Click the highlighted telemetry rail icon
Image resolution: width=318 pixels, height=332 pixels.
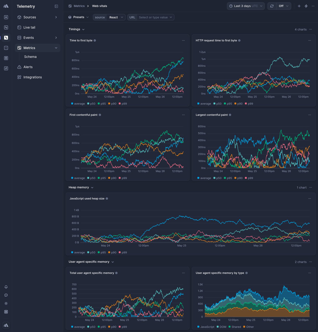pos(6,38)
